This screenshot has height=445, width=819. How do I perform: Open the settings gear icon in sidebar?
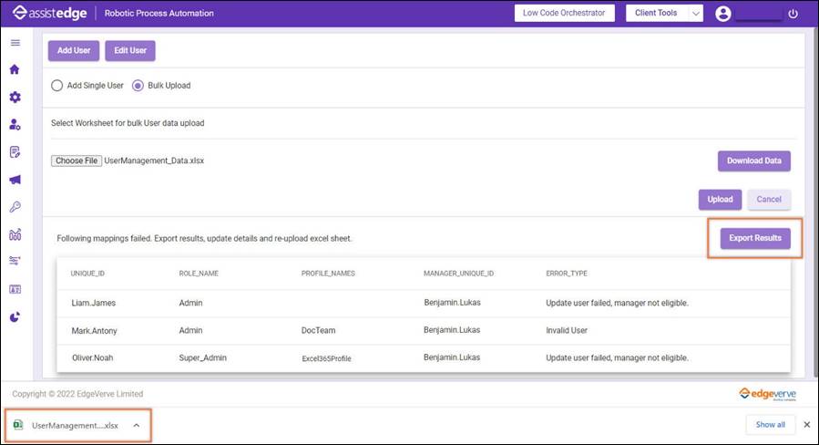pos(15,97)
